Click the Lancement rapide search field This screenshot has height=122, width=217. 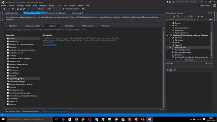pos(188,2)
